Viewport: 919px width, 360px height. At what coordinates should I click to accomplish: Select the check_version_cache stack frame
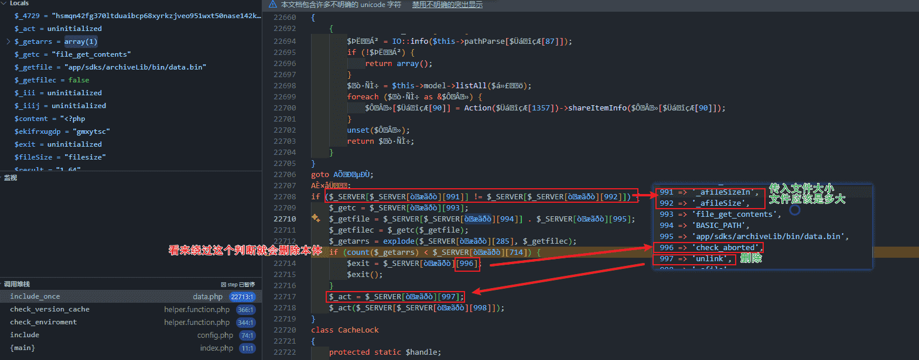50,310
